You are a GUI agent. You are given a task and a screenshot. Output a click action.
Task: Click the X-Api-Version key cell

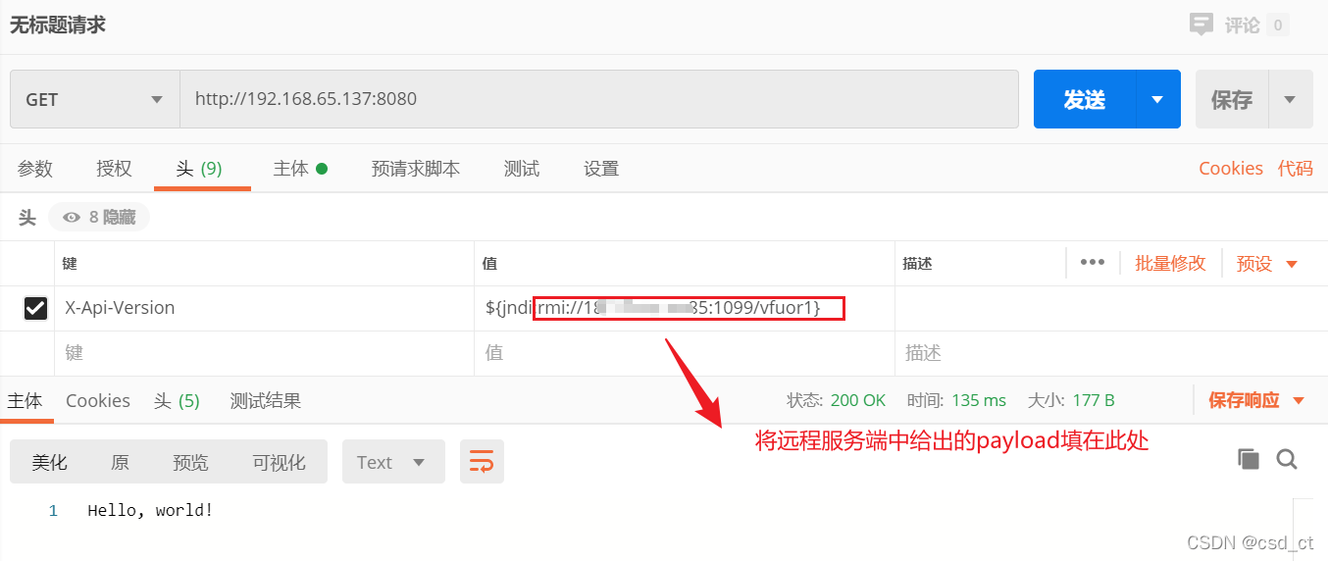tap(265, 308)
